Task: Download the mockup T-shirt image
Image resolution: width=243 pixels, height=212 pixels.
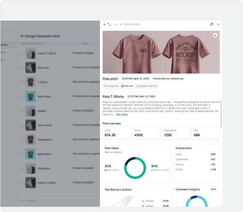Action: coord(215,35)
